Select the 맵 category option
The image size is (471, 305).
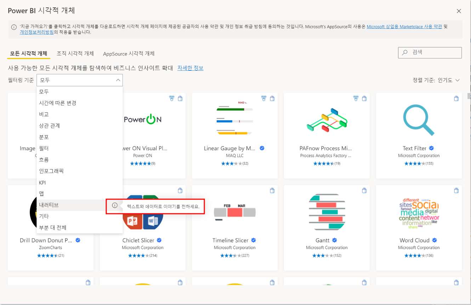(x=80, y=194)
